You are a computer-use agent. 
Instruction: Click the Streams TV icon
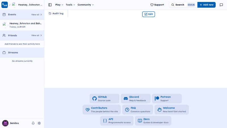4,53
